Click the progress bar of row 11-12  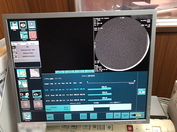[100, 94]
